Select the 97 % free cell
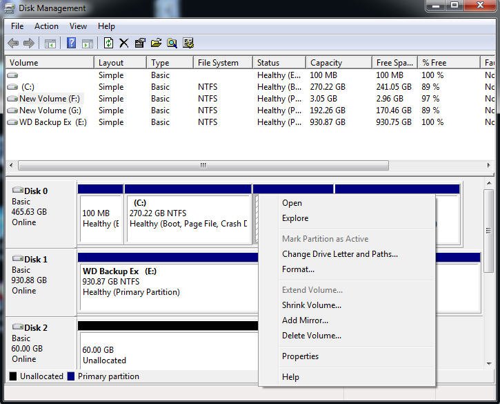The image size is (500, 404). [x=430, y=99]
